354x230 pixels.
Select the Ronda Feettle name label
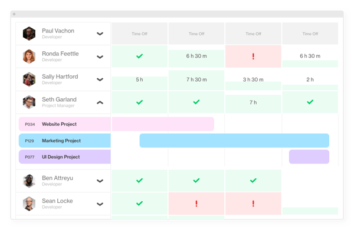[x=60, y=54]
